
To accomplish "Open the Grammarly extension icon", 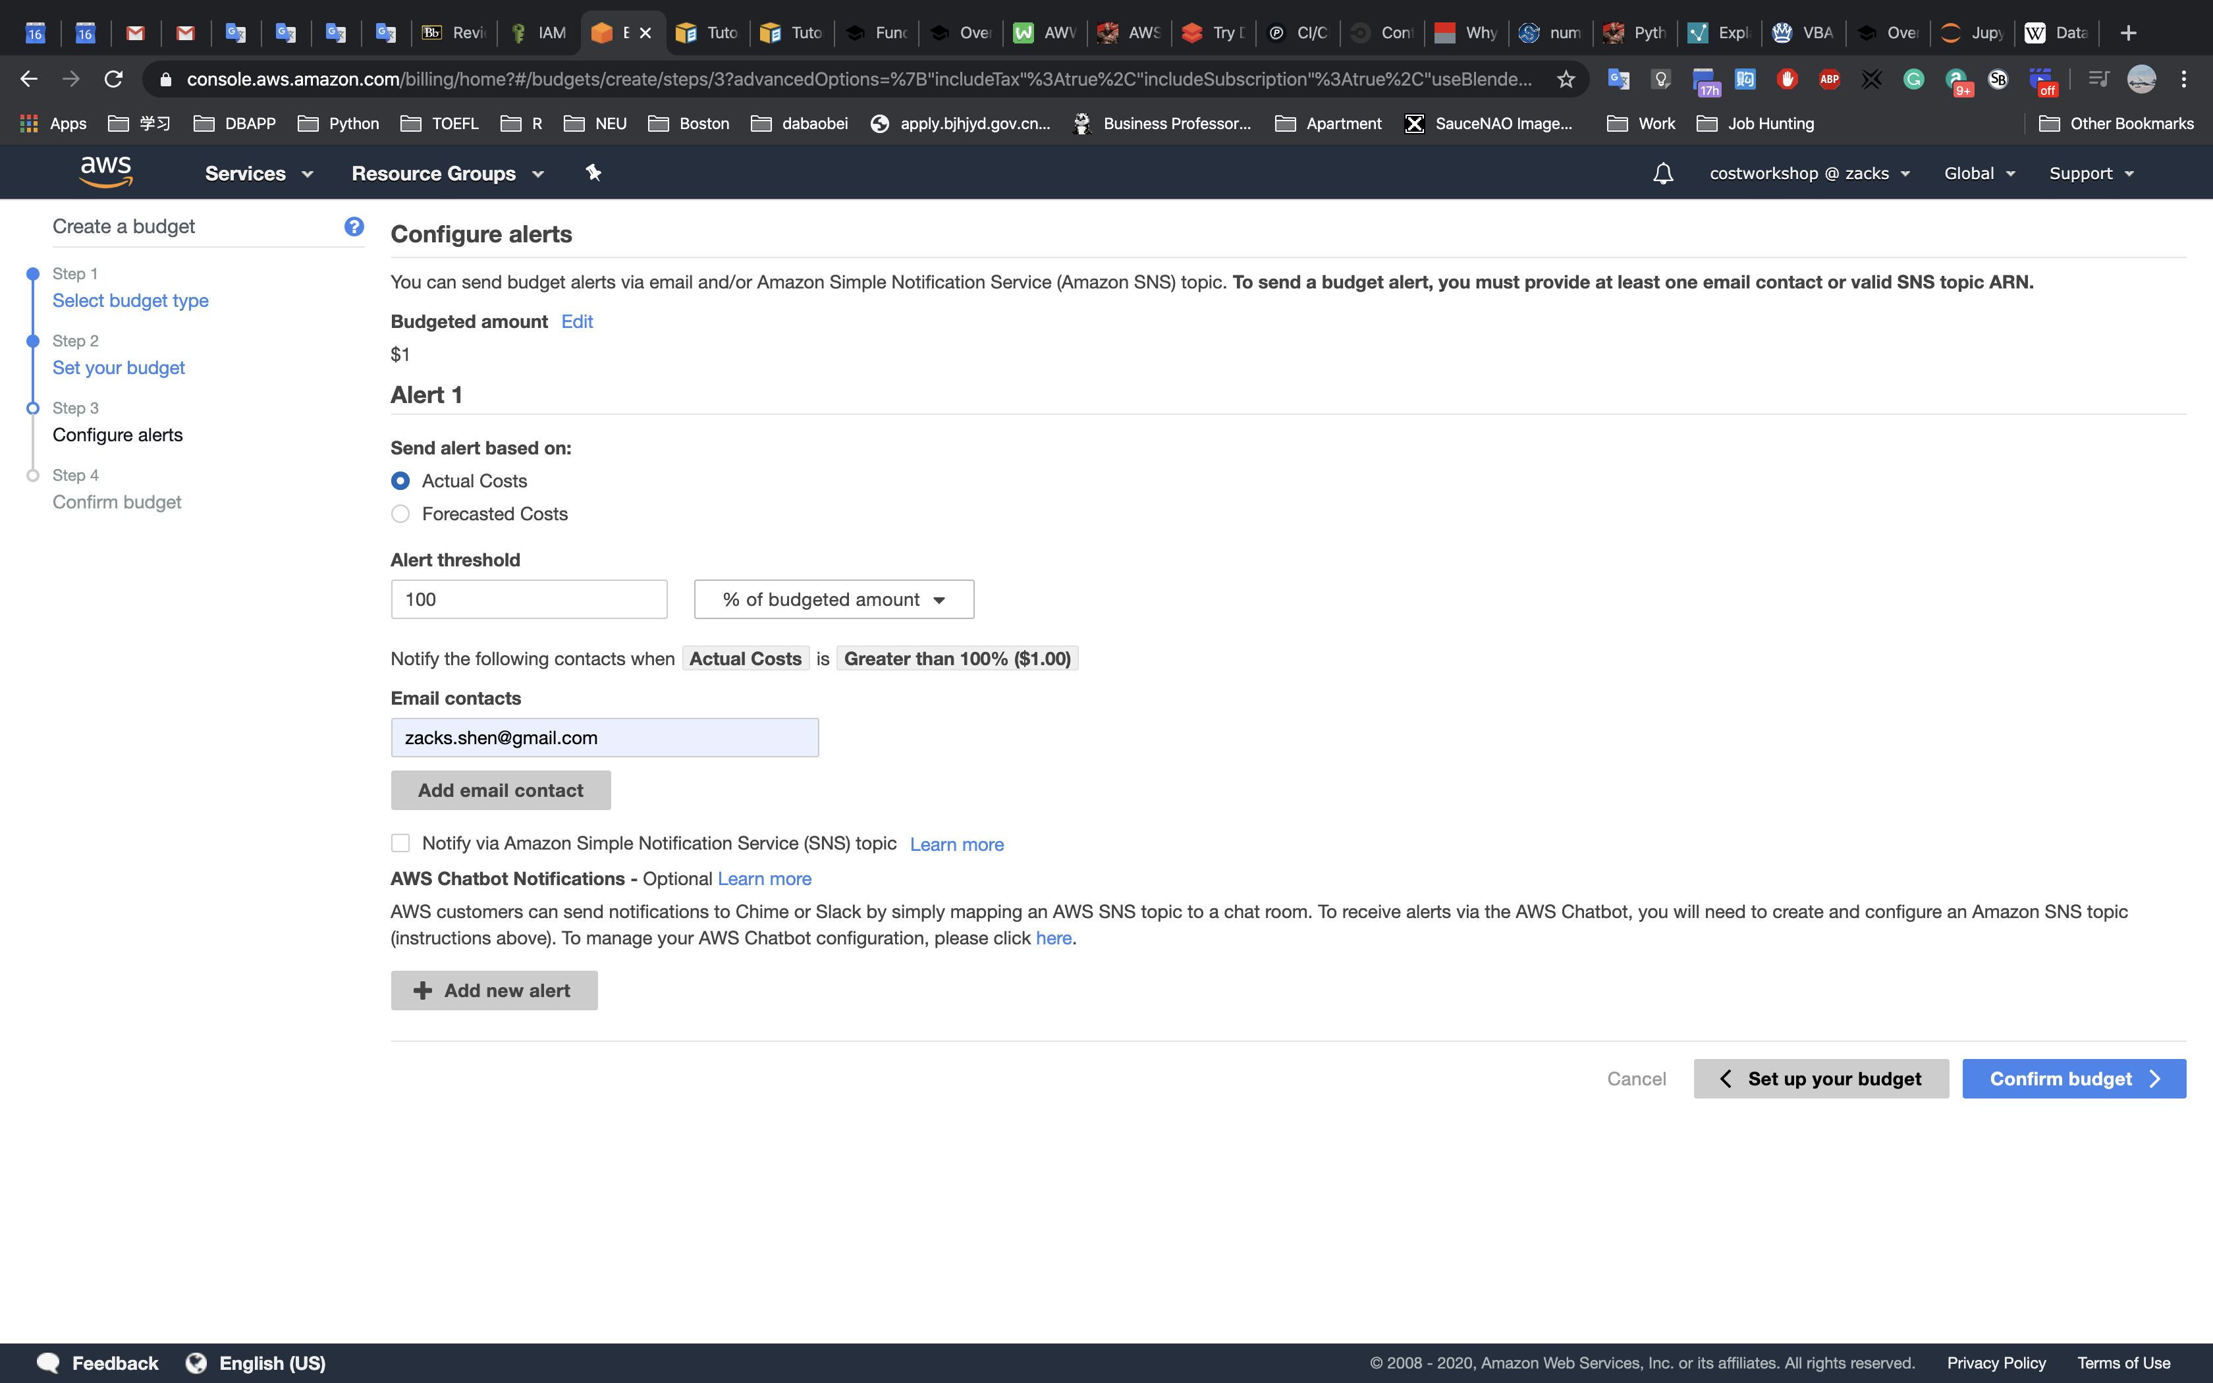I will [x=1913, y=80].
